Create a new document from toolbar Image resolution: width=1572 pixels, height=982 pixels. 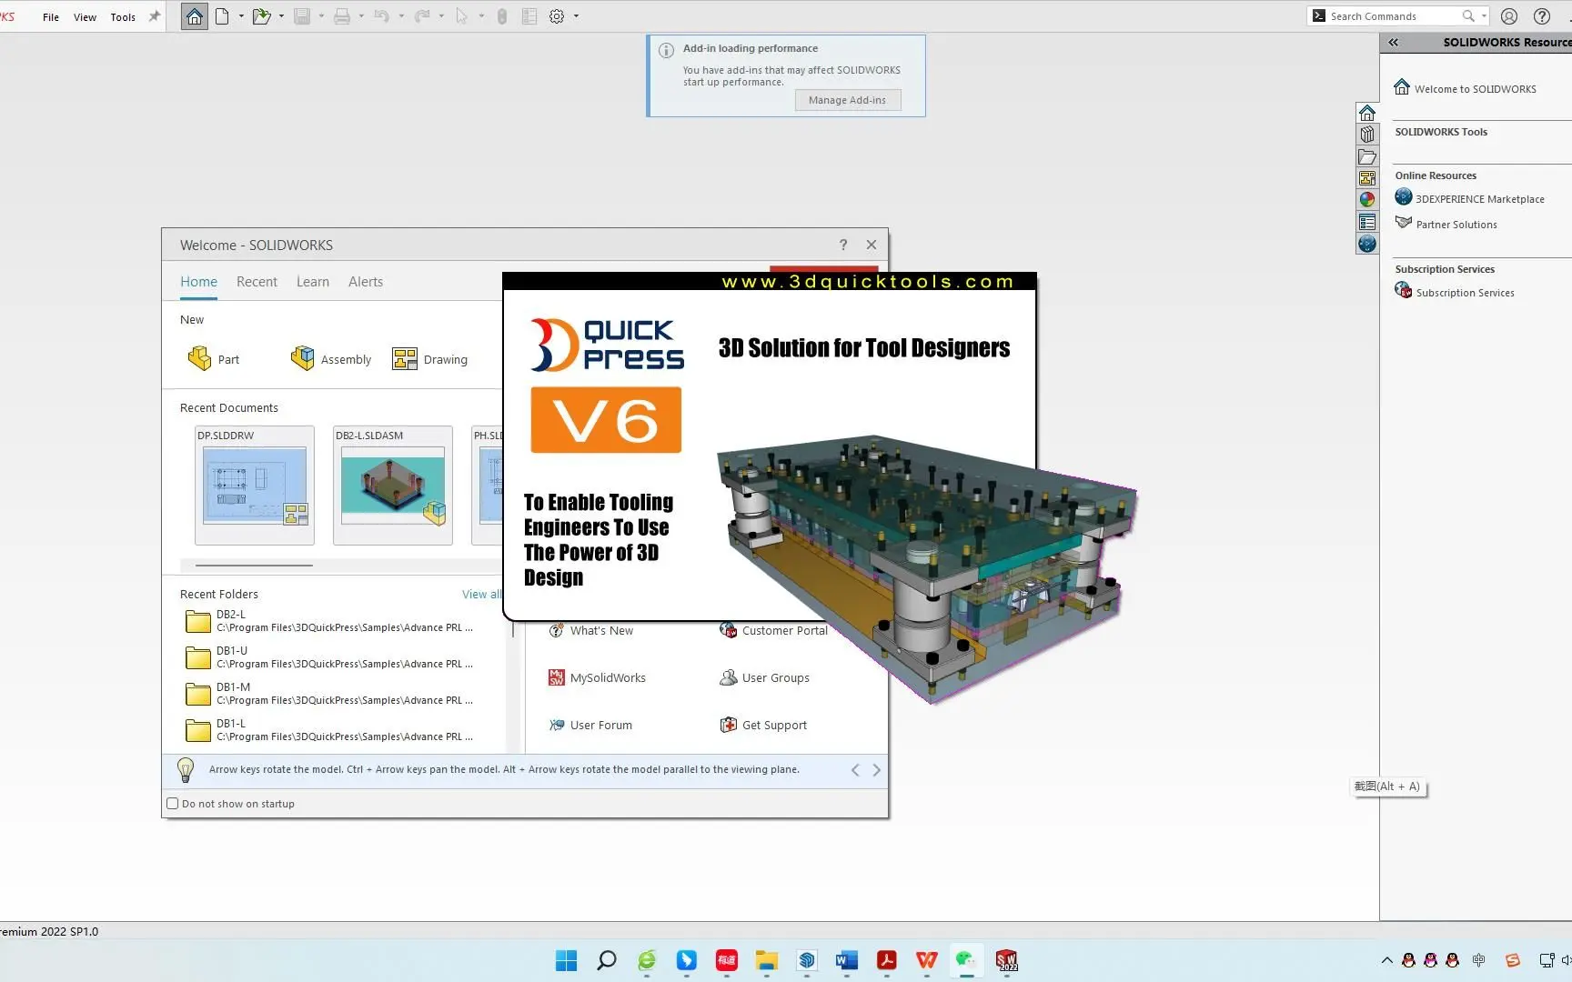click(222, 16)
